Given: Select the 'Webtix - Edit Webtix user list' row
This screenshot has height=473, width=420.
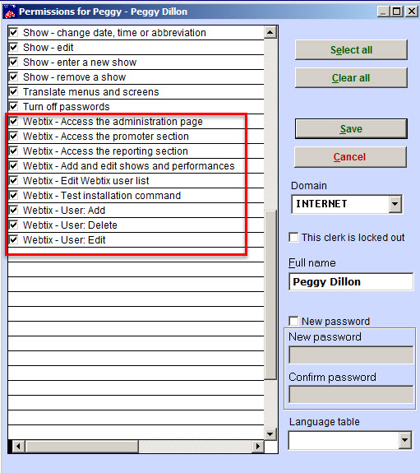Looking at the screenshot, I should pyautogui.click(x=136, y=180).
